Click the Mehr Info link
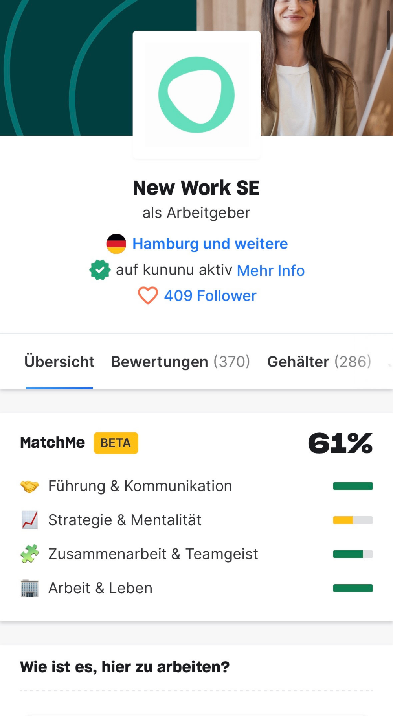This screenshot has height=716, width=393. pyautogui.click(x=271, y=270)
